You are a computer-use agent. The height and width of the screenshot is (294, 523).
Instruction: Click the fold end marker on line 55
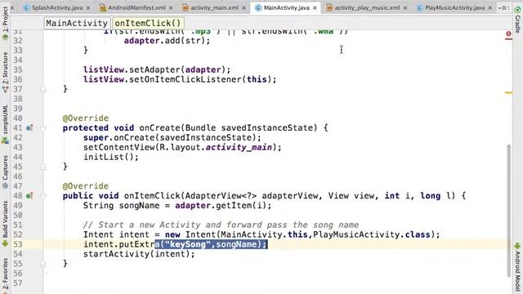[43, 264]
